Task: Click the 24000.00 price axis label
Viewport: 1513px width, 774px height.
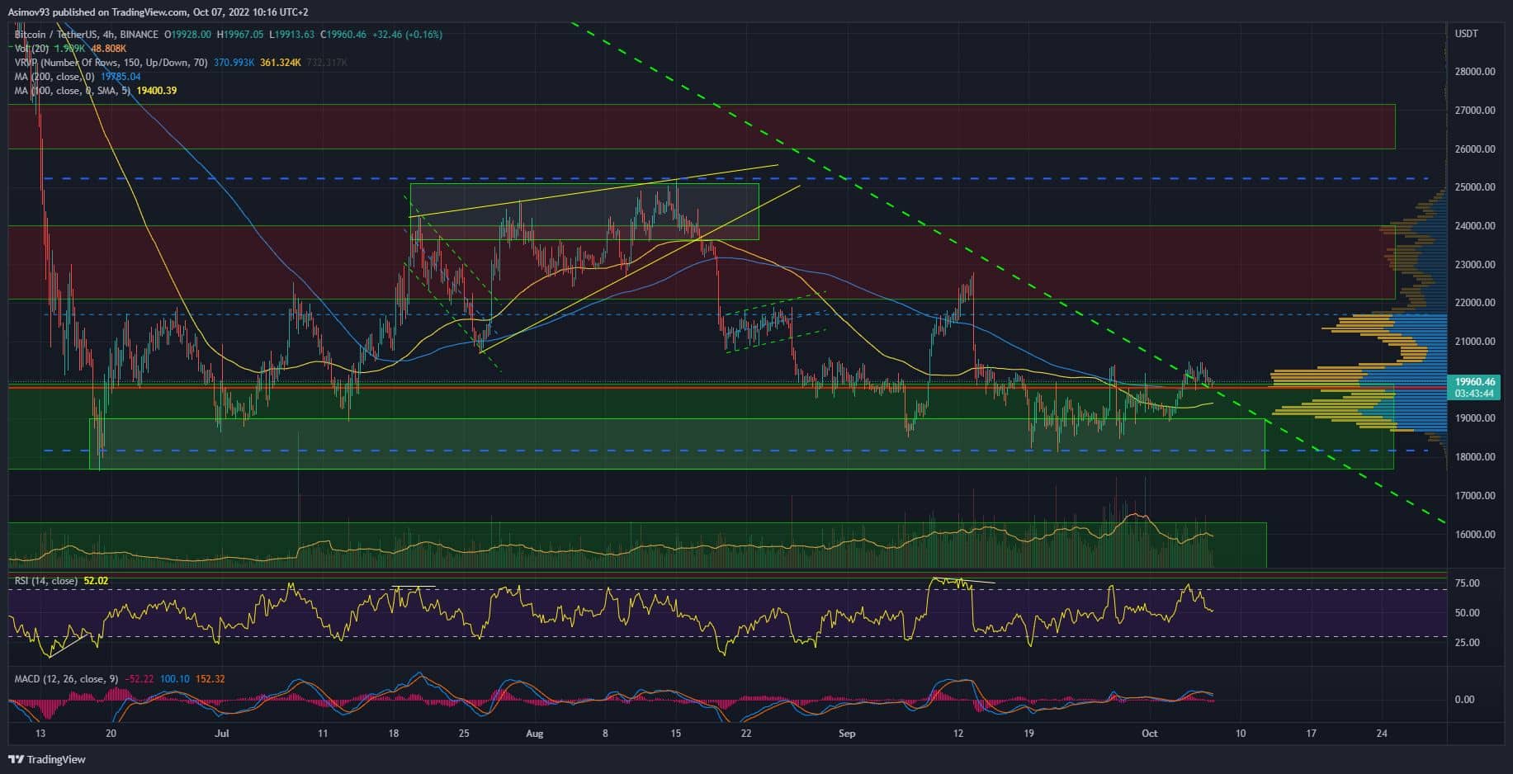Action: 1474,226
